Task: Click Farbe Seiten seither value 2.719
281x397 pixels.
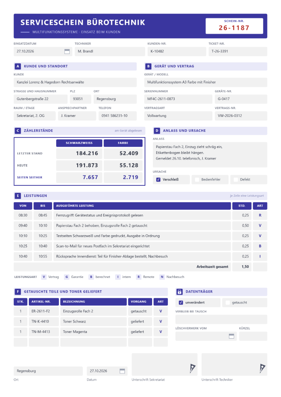Action: (x=123, y=178)
